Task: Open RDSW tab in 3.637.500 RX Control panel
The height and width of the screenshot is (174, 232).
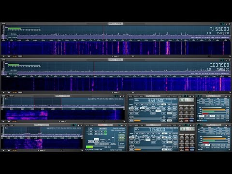Action: click(136, 96)
